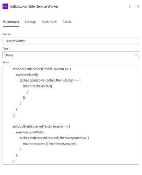
Task: Click the line 'event.waitUntil('
Action: (27, 75)
